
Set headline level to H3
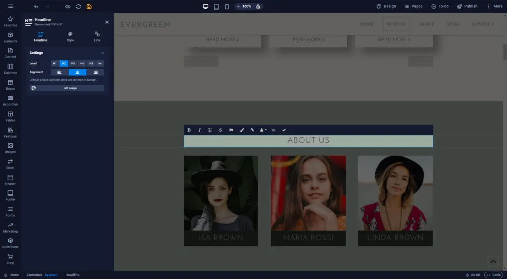click(73, 64)
